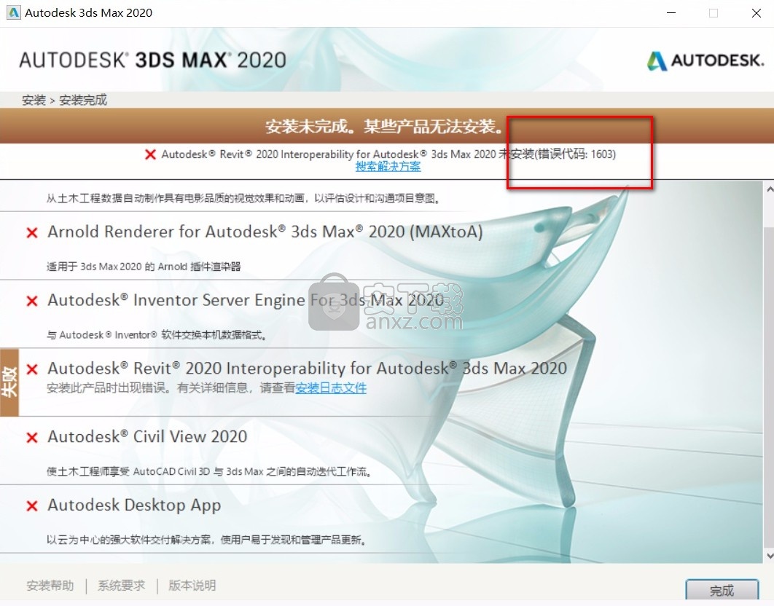The width and height of the screenshot is (774, 606).
Task: Open 安装帮助 link
Action: 50,586
